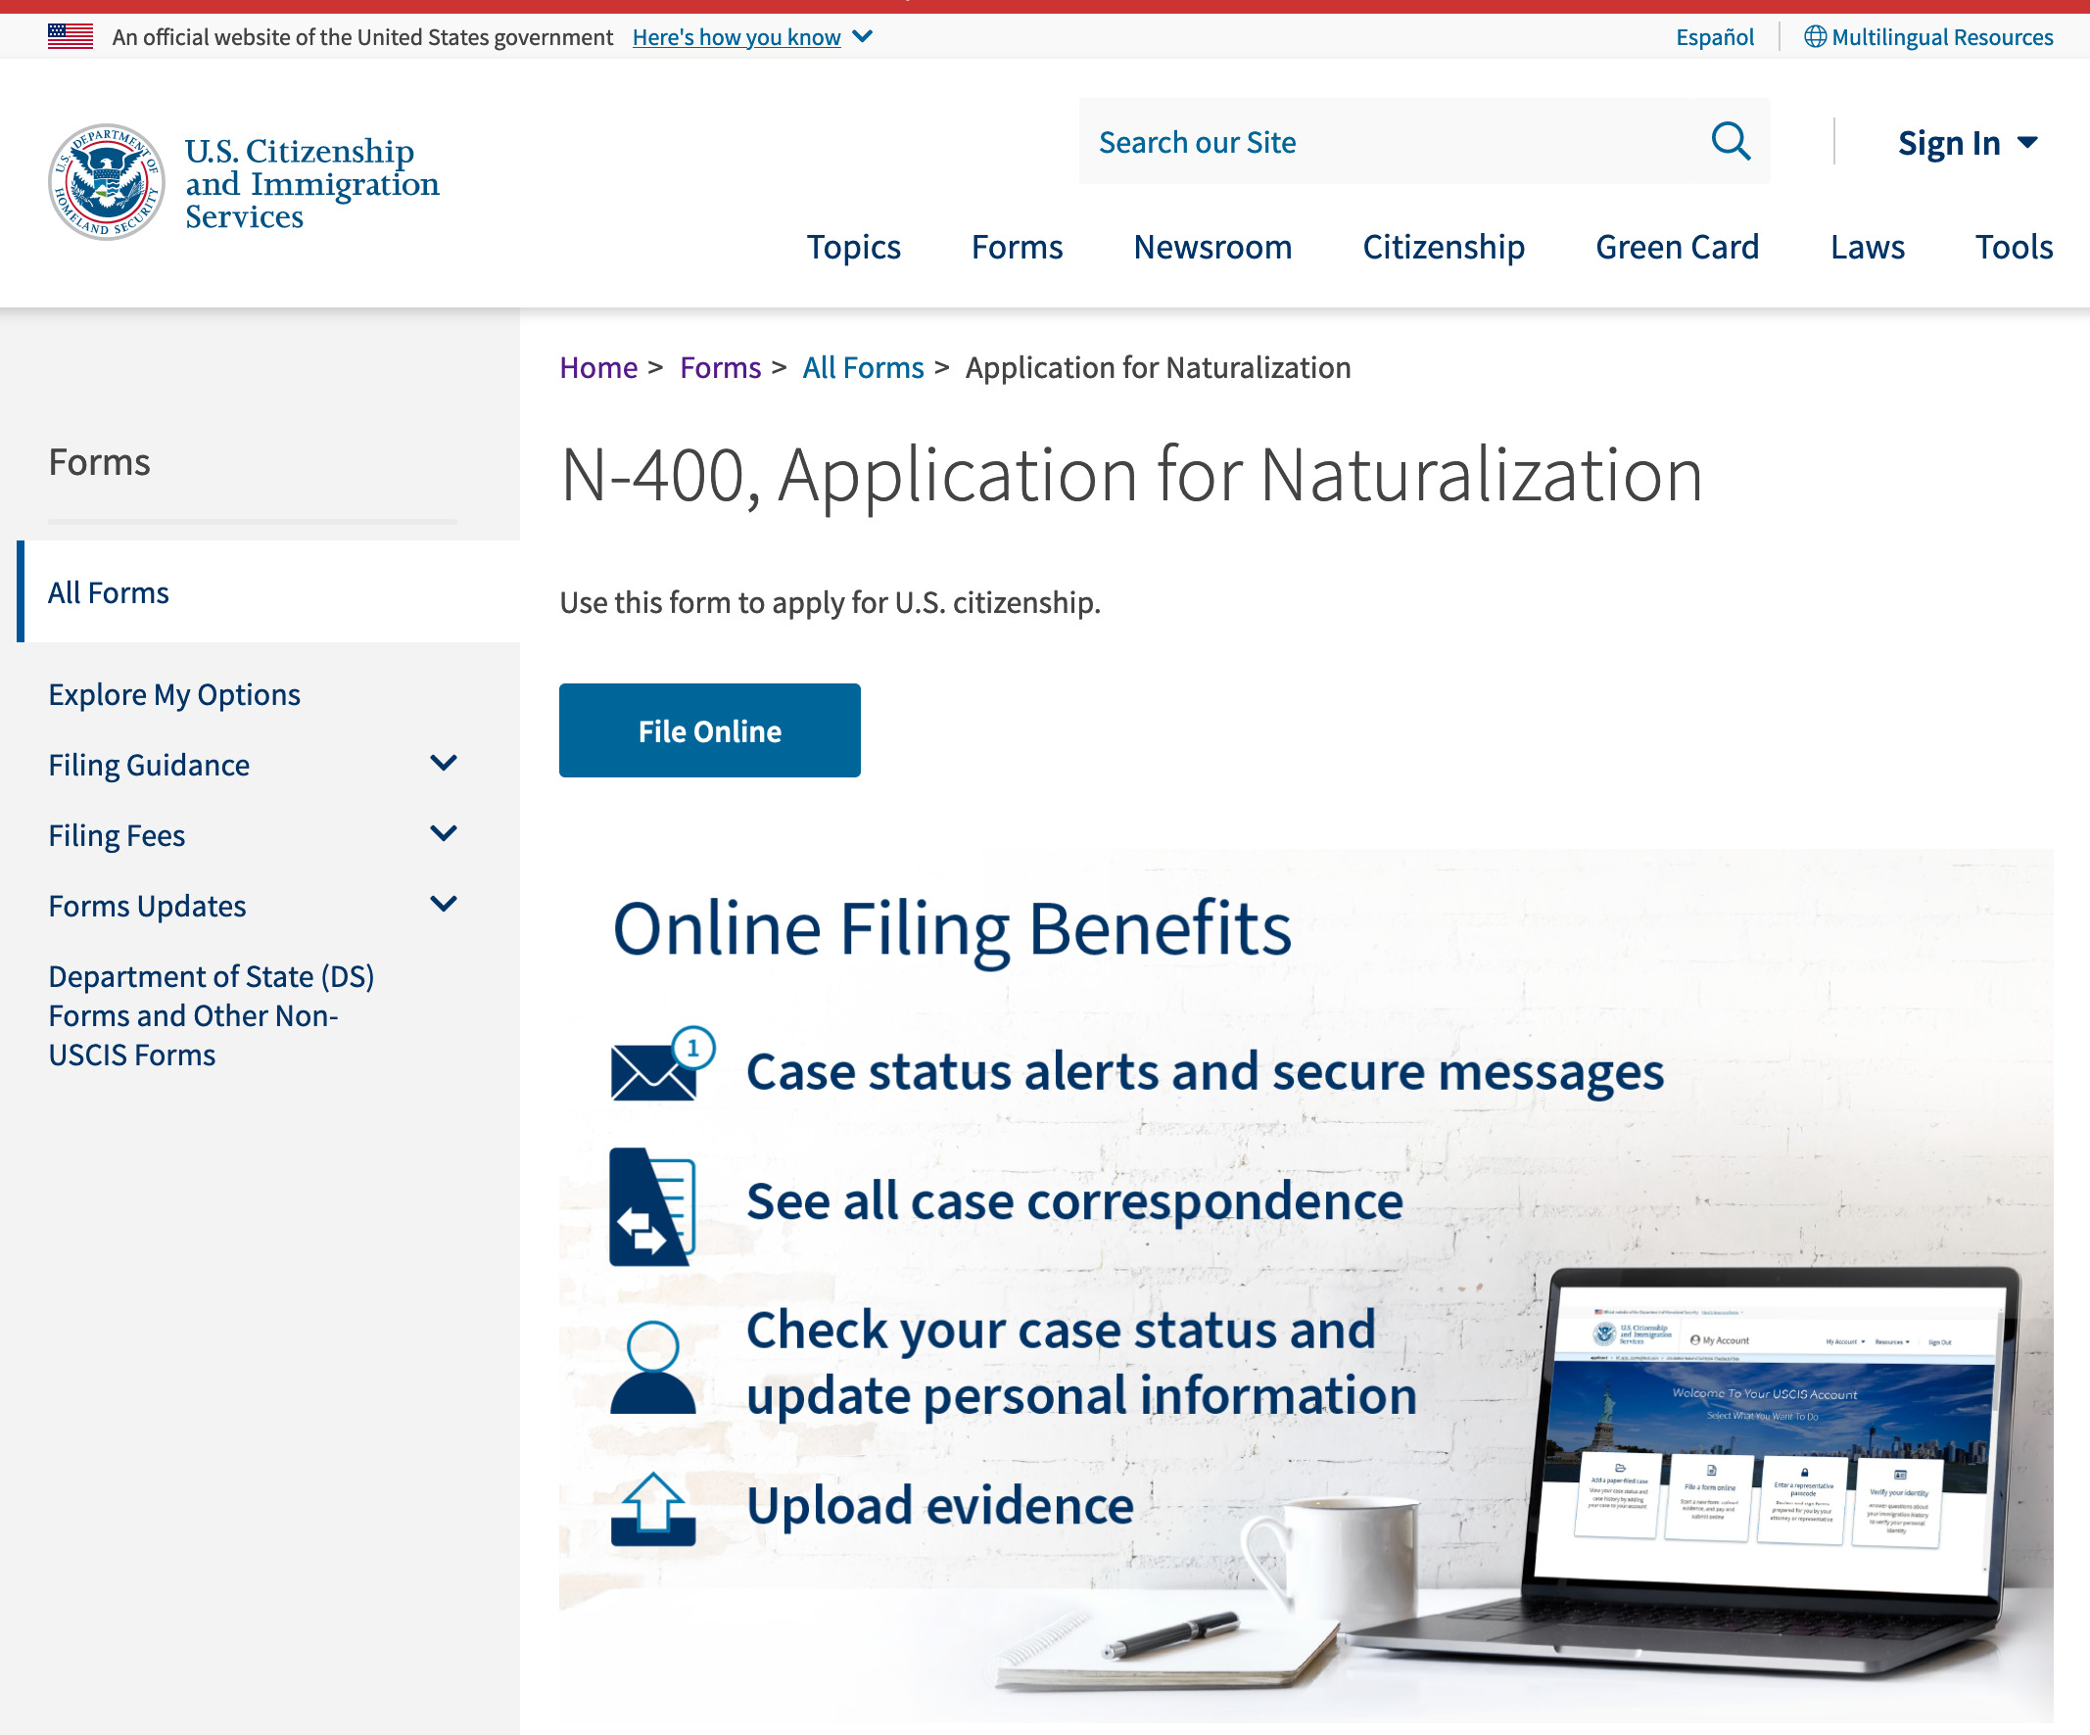The width and height of the screenshot is (2090, 1735).
Task: Focus the Search our Site field
Action: coord(1394,141)
